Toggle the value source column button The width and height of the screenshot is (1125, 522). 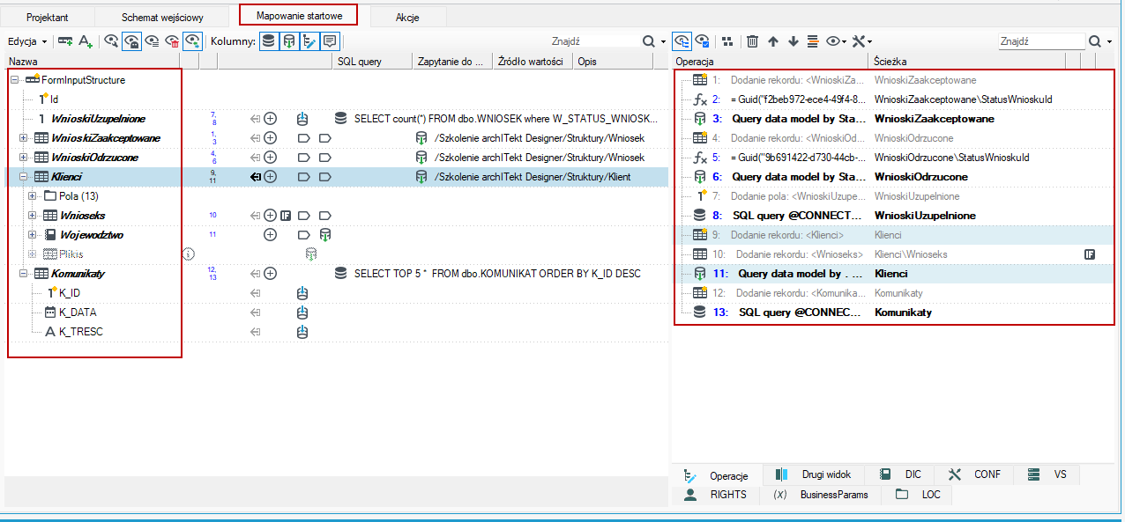click(309, 41)
